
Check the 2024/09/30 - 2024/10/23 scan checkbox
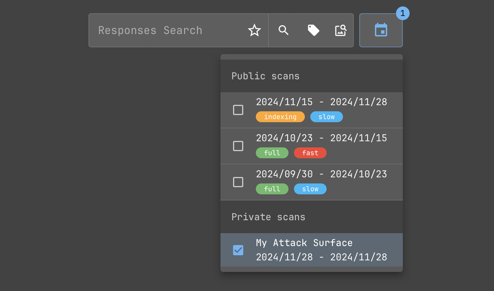tap(238, 182)
